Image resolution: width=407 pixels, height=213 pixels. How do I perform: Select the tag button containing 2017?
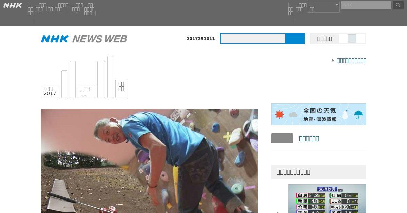click(x=50, y=91)
